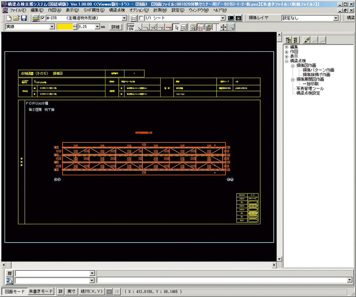Click the pencil icon in side panel
The width and height of the screenshot is (356, 297).
pos(307,40)
